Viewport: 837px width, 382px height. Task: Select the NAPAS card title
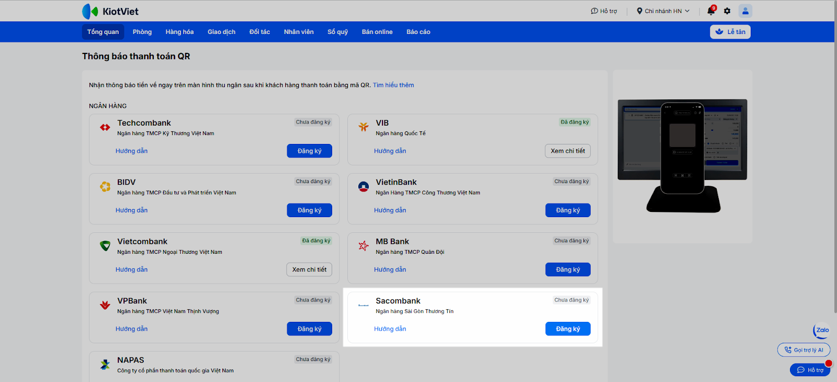(131, 360)
